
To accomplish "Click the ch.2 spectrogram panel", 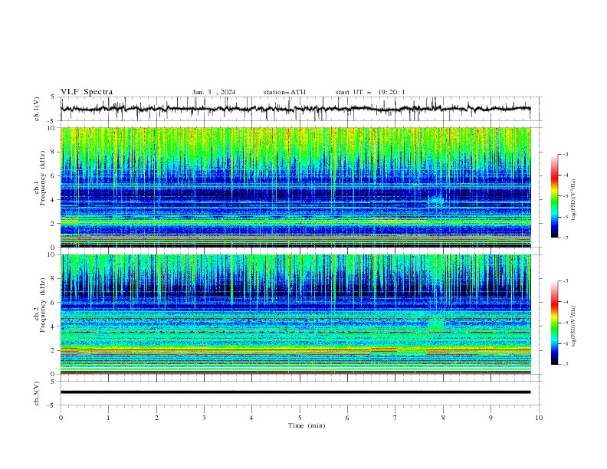I will 295,314.
